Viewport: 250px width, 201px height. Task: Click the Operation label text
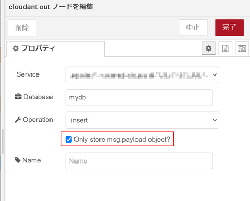click(x=38, y=120)
